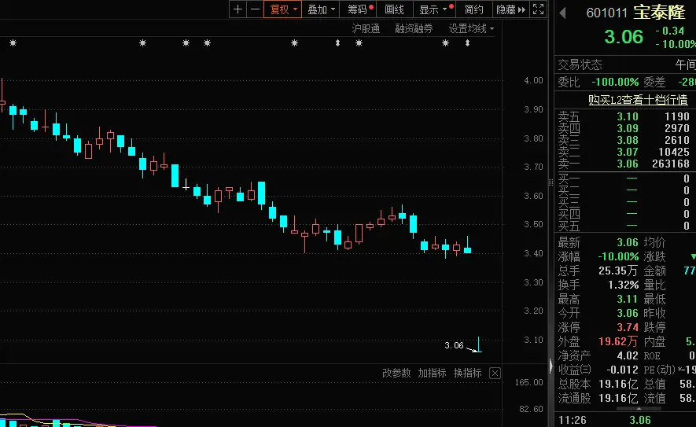Open the 复权 dropdown
This screenshot has width=696, height=427.
(x=283, y=9)
